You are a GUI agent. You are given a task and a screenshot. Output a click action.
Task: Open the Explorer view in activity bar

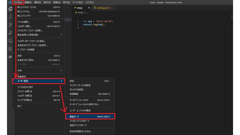point(10,9)
